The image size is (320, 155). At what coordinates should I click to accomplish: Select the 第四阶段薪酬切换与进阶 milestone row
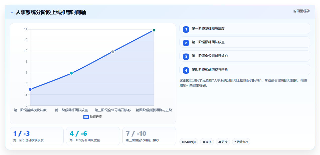(245, 70)
